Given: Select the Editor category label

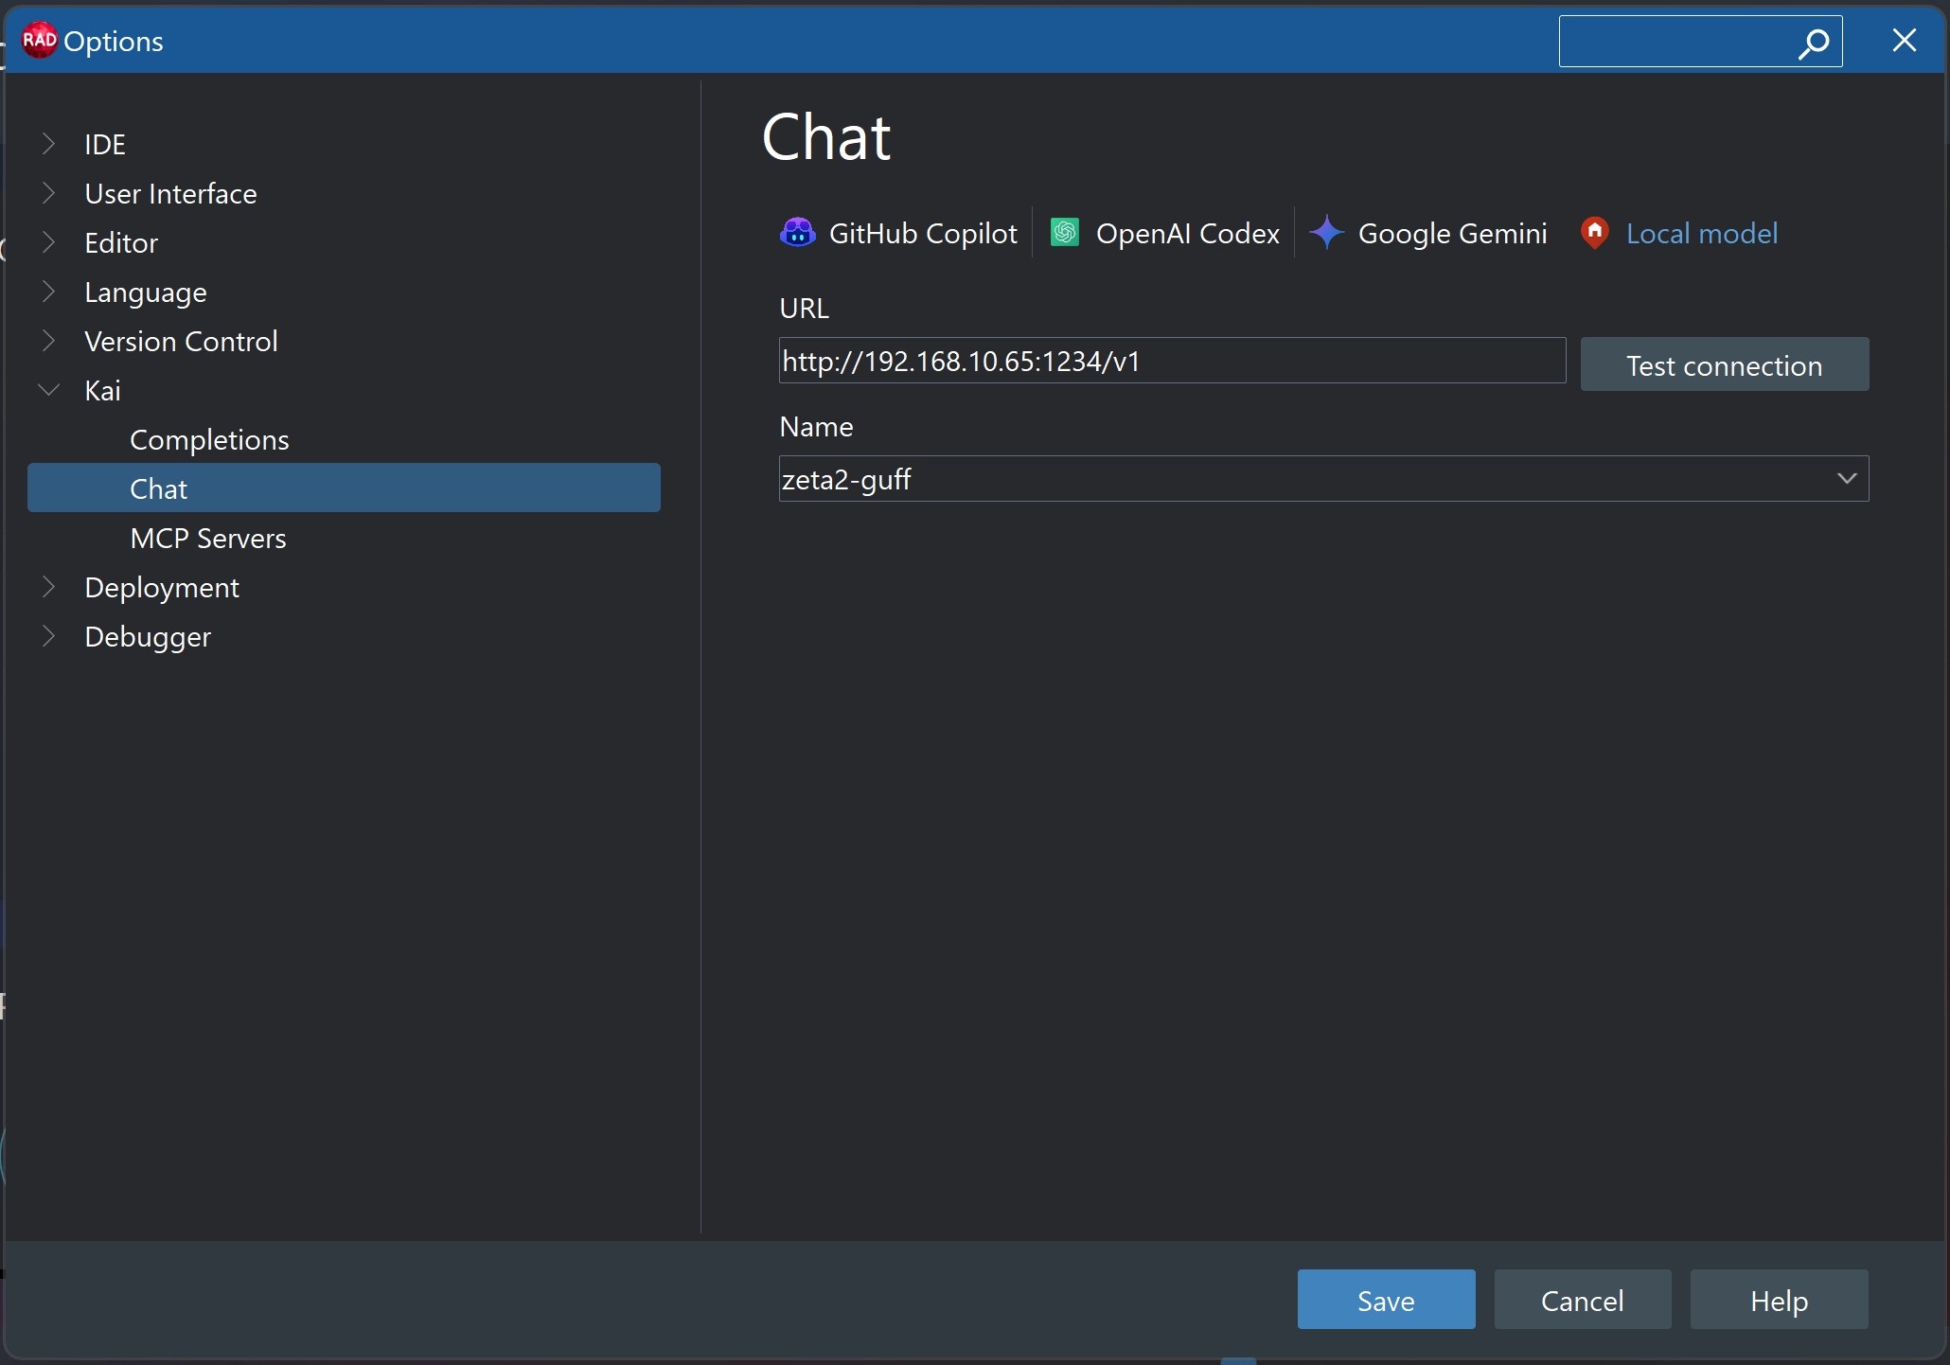Looking at the screenshot, I should tap(121, 242).
